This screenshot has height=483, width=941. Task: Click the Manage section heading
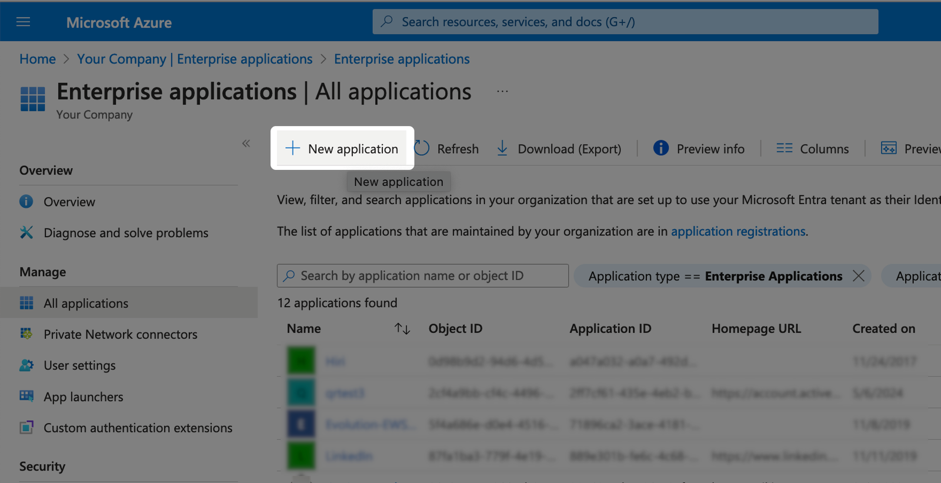(43, 272)
